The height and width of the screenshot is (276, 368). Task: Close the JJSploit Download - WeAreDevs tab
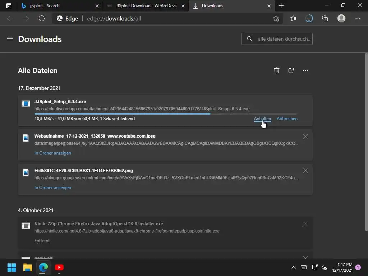183,6
